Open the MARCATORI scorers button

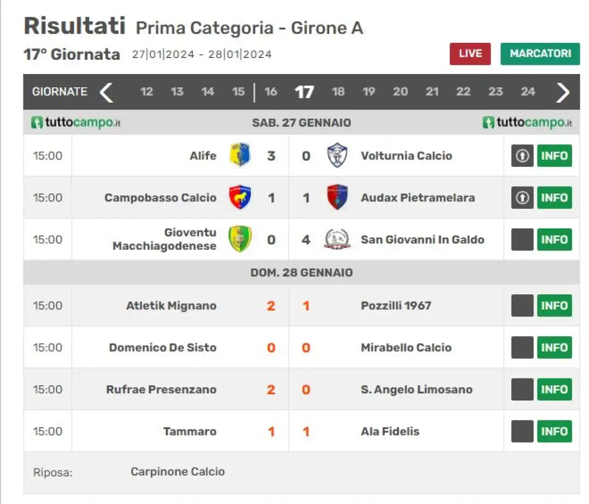[x=540, y=54]
